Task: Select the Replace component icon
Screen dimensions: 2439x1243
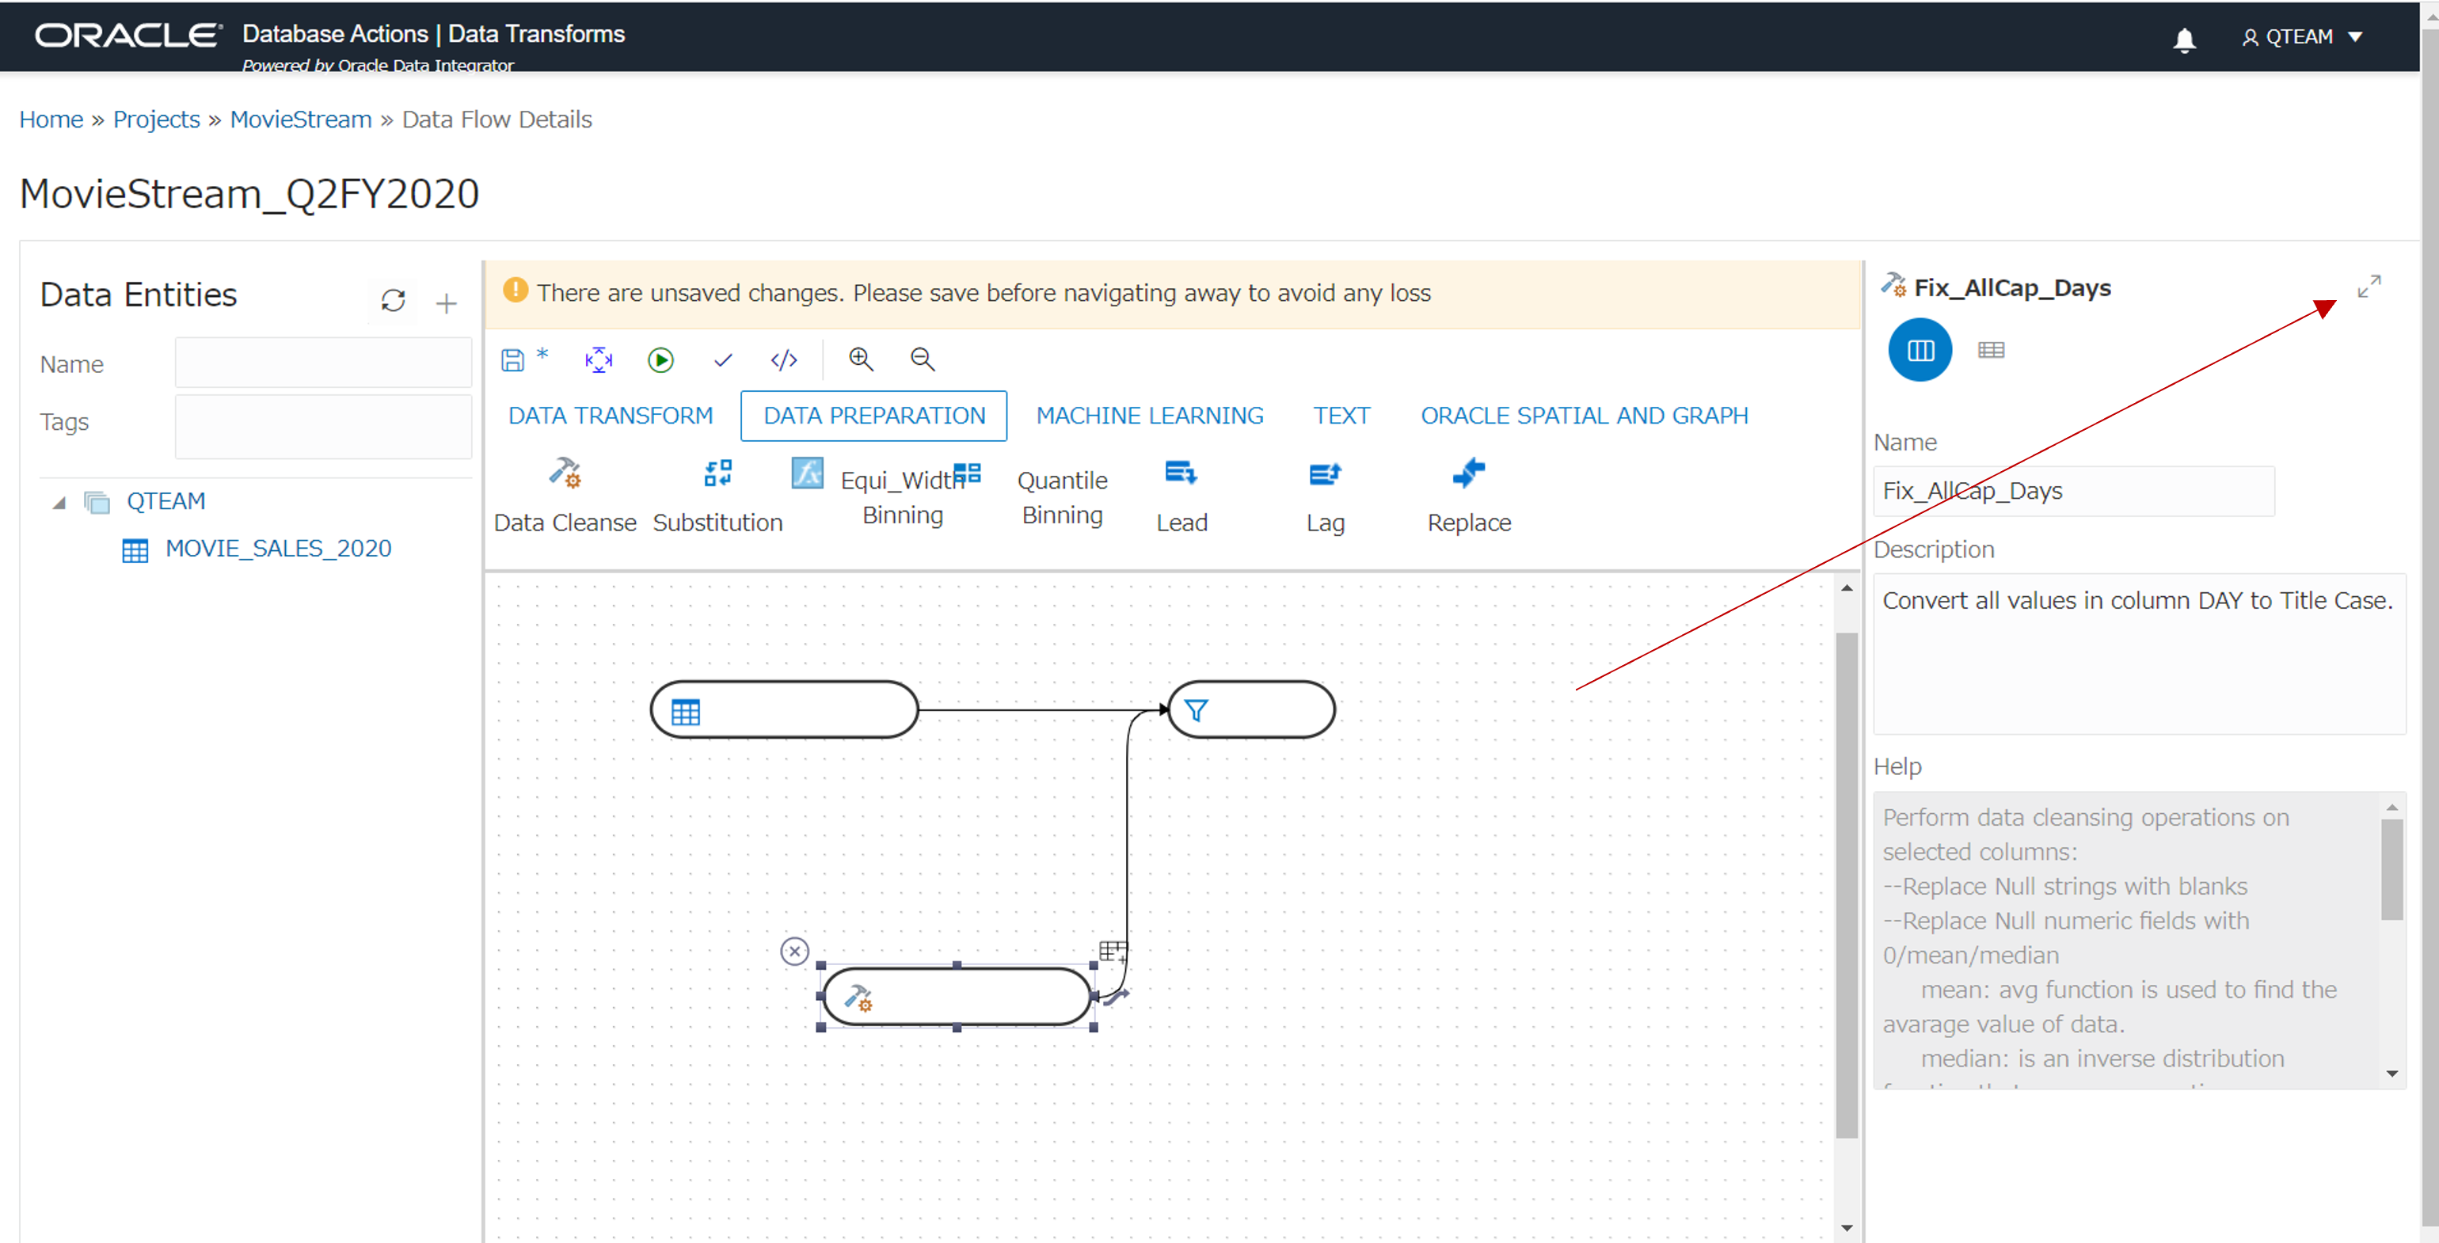Action: tap(1467, 473)
